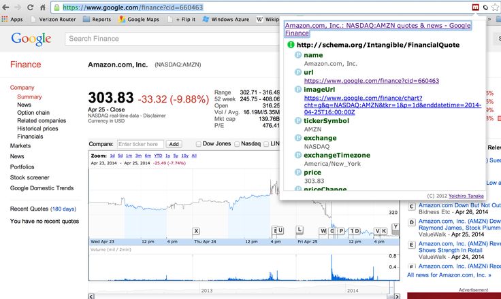This screenshot has height=299, width=501.
Task: Click the Yoichiro Tanaka credit link
Action: 465,194
